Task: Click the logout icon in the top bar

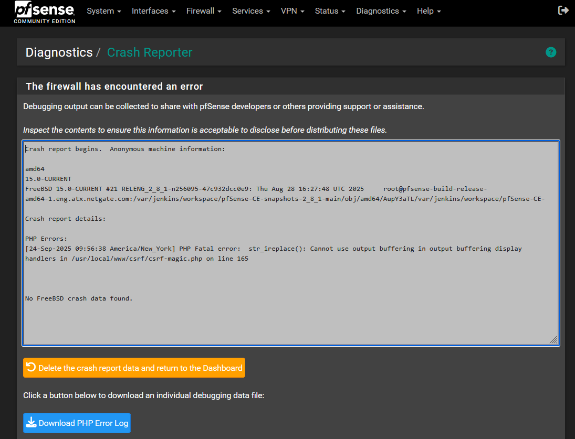Action: [563, 10]
